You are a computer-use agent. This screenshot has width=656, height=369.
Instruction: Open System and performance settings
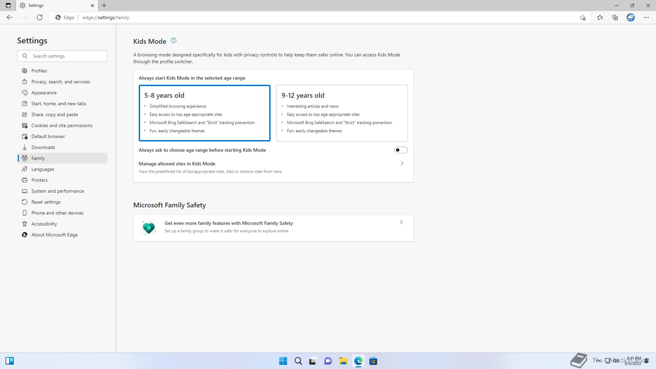click(62, 191)
